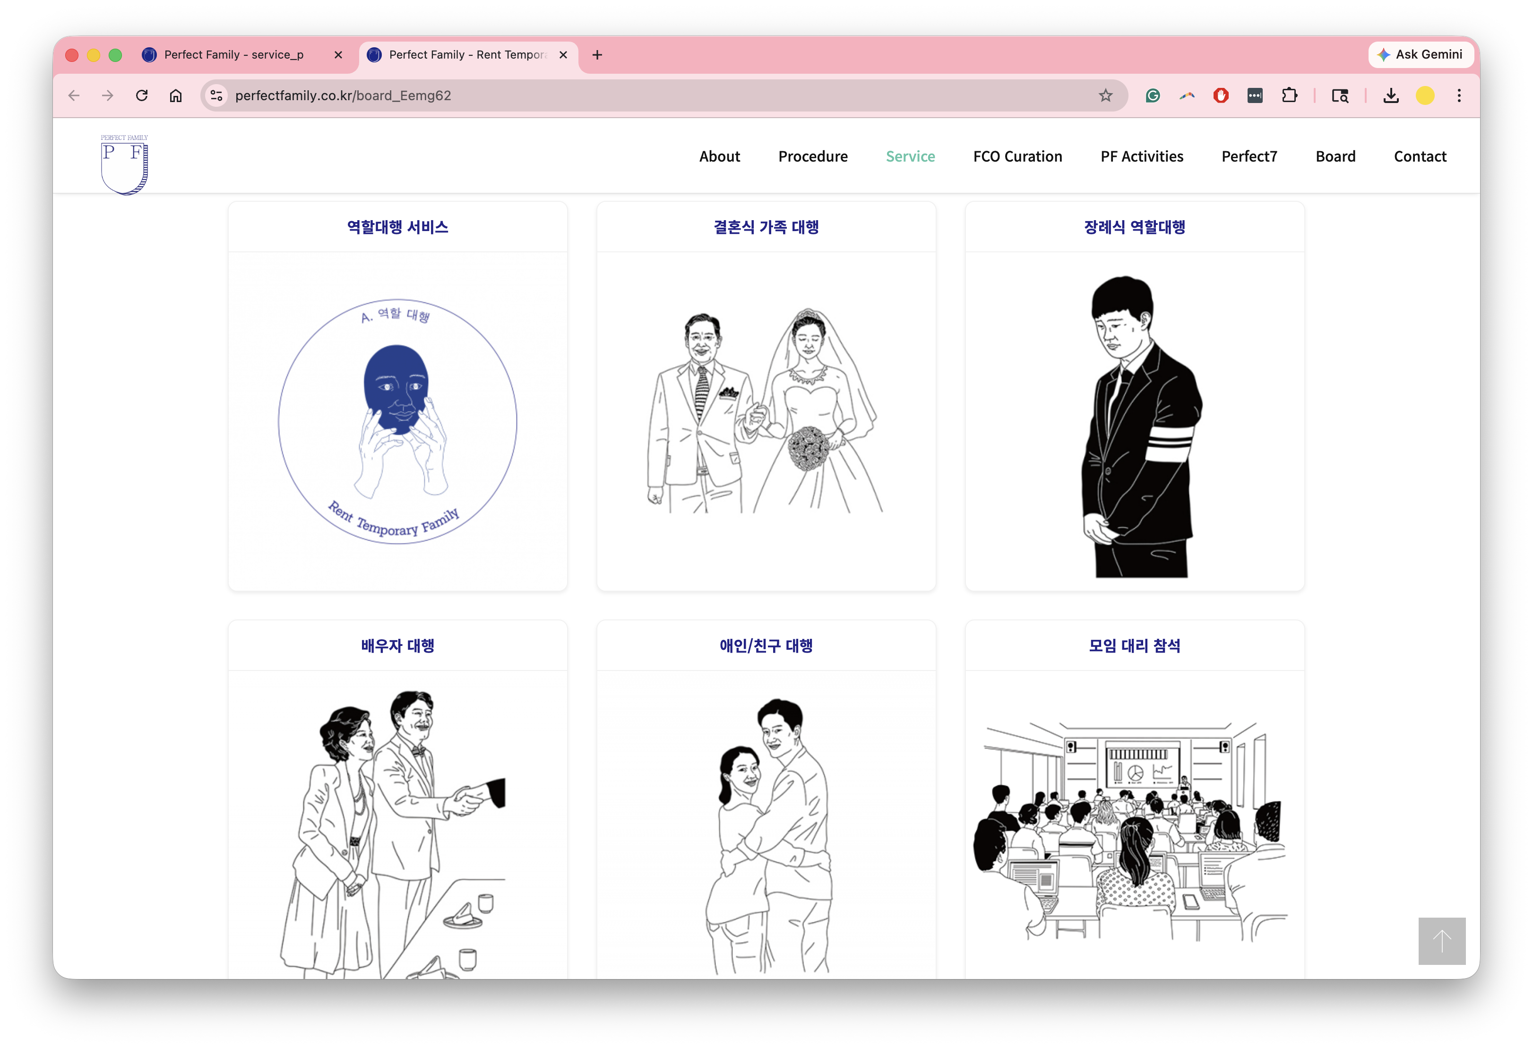The height and width of the screenshot is (1049, 1533).
Task: Close the Rent Temporary tab
Action: click(563, 55)
